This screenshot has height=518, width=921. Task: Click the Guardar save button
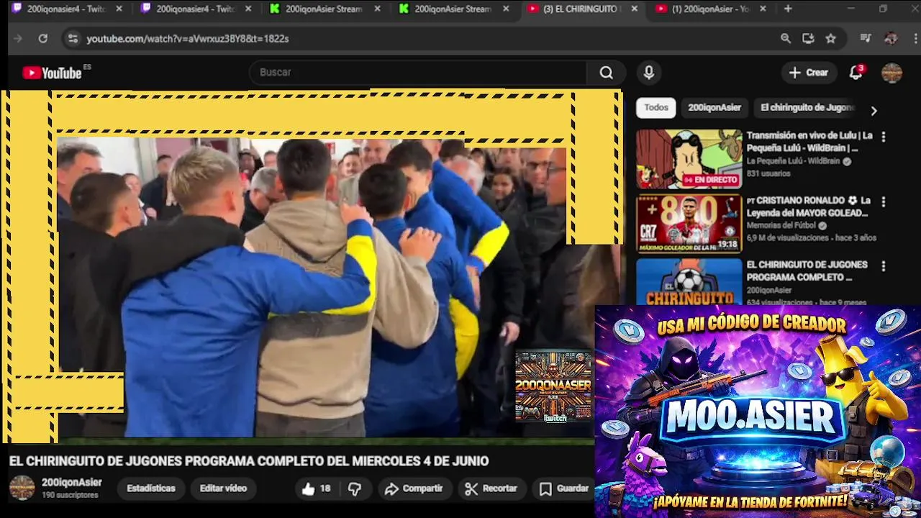click(564, 489)
